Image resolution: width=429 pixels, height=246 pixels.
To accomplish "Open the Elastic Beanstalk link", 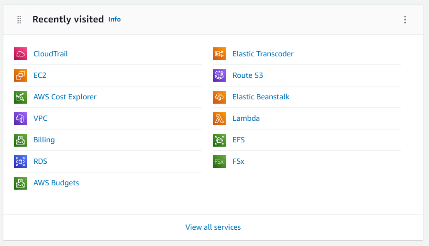I will pos(261,97).
